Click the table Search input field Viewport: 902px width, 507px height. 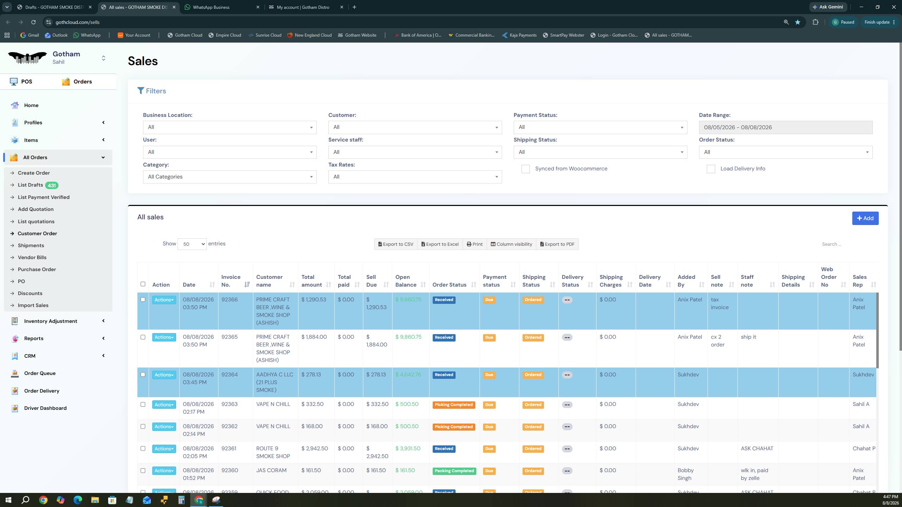847,244
